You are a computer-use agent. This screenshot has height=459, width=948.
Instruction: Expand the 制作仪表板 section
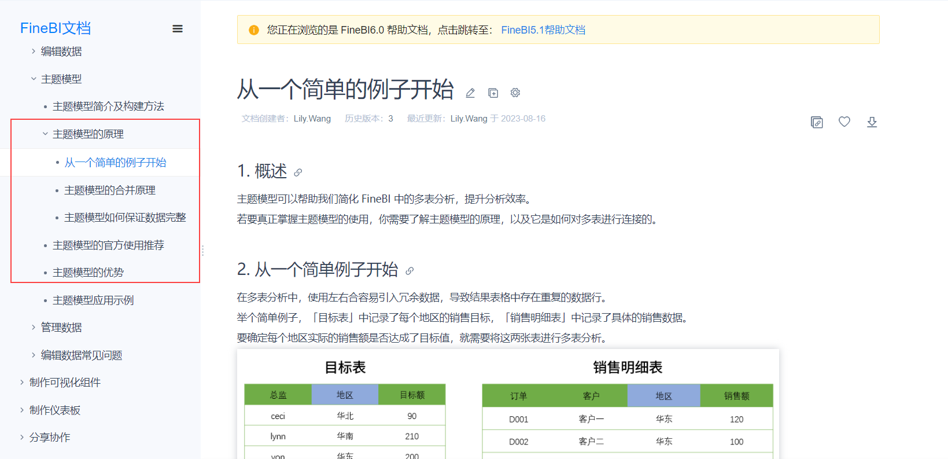[22, 410]
